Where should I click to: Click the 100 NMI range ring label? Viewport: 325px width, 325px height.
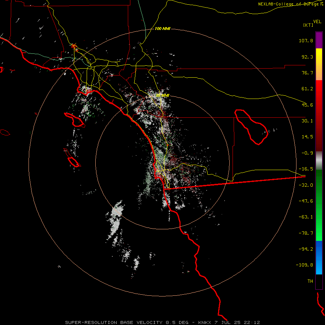click(x=162, y=29)
